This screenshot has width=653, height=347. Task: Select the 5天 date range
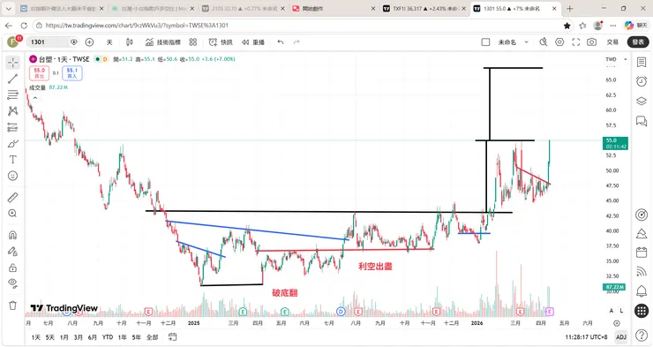click(50, 337)
